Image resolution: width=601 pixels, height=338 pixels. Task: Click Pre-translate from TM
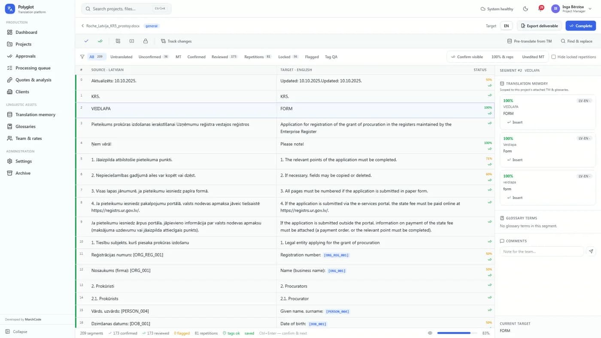click(x=529, y=41)
